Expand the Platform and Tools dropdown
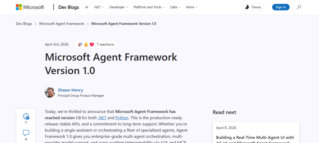The image size is (319, 143). [149, 7]
